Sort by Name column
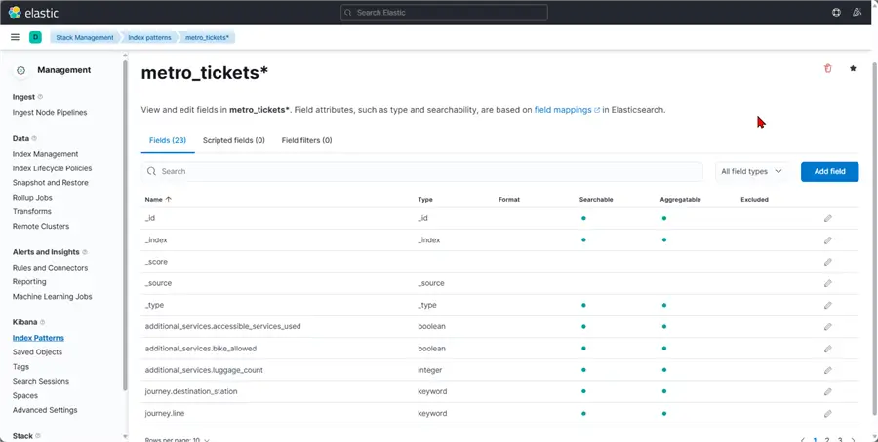878x442 pixels. 158,199
